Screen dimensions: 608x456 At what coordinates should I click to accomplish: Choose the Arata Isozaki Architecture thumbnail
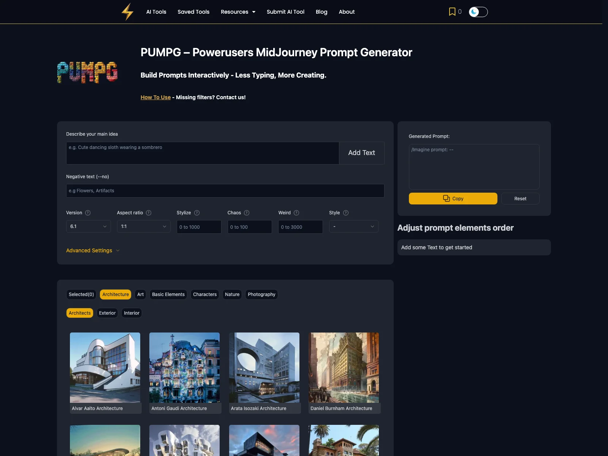(264, 367)
